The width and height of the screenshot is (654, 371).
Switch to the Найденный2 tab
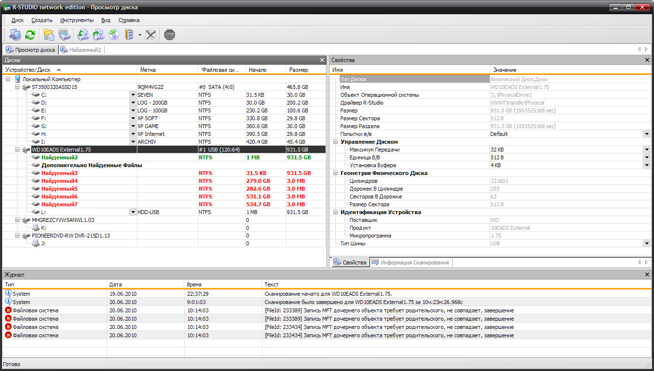coord(81,50)
